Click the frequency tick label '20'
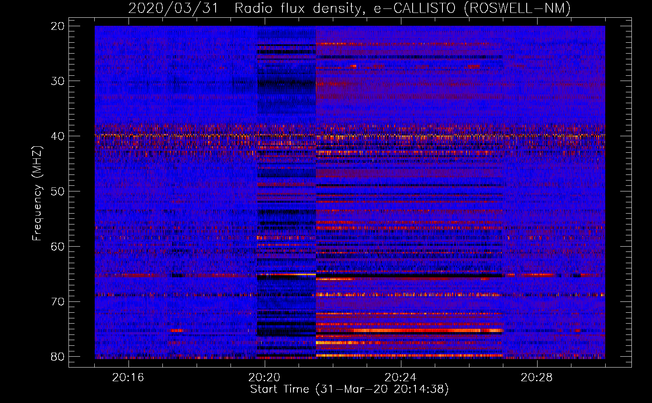 pos(58,26)
